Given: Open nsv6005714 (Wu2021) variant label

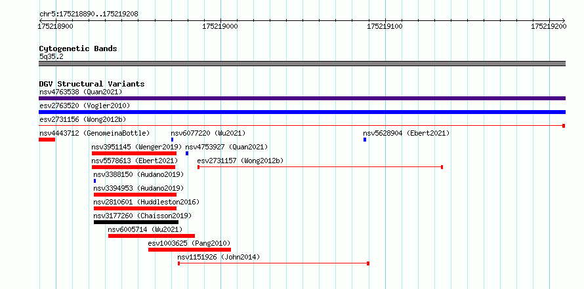Looking at the screenshot, I should pos(145,229).
